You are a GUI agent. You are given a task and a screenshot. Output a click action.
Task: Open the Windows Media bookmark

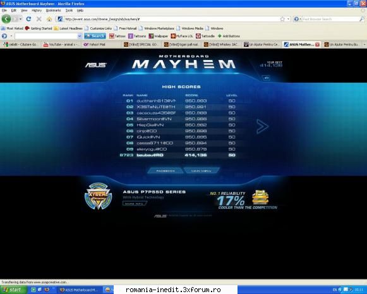click(190, 28)
